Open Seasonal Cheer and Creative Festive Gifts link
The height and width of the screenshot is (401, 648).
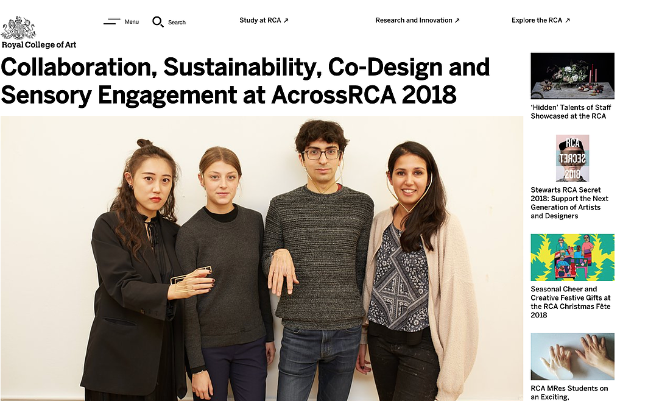coord(570,302)
